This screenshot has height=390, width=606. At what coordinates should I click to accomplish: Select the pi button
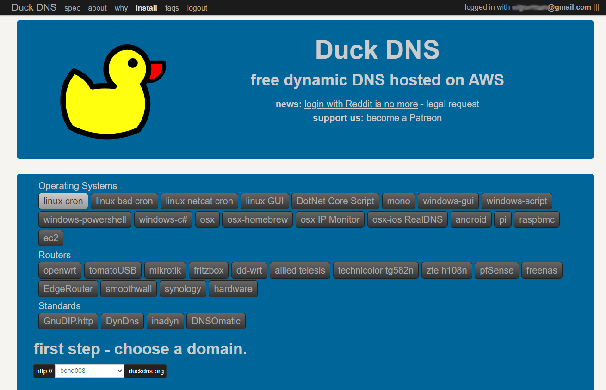[503, 219]
